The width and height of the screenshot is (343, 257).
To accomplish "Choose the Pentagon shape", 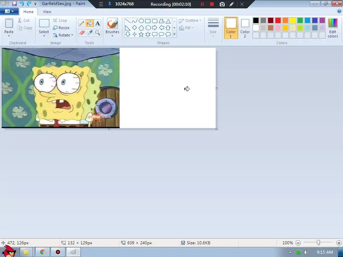I will coord(141,28).
